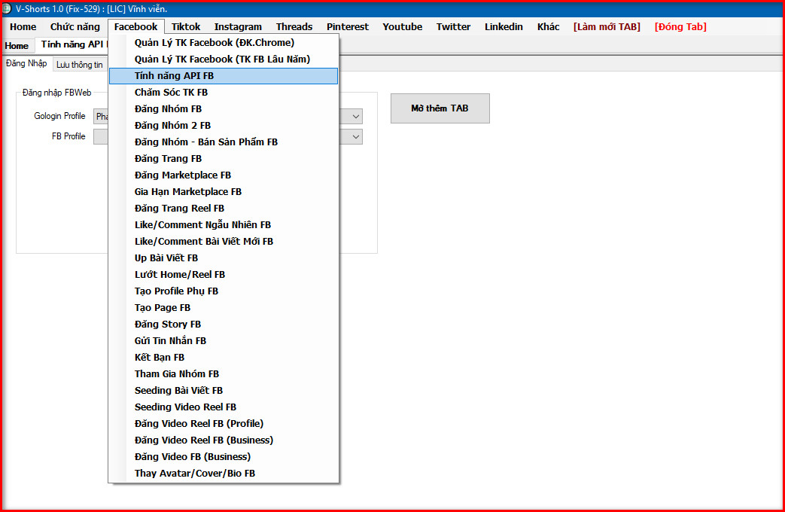Open the Twitter menu
The image size is (785, 512).
[453, 26]
